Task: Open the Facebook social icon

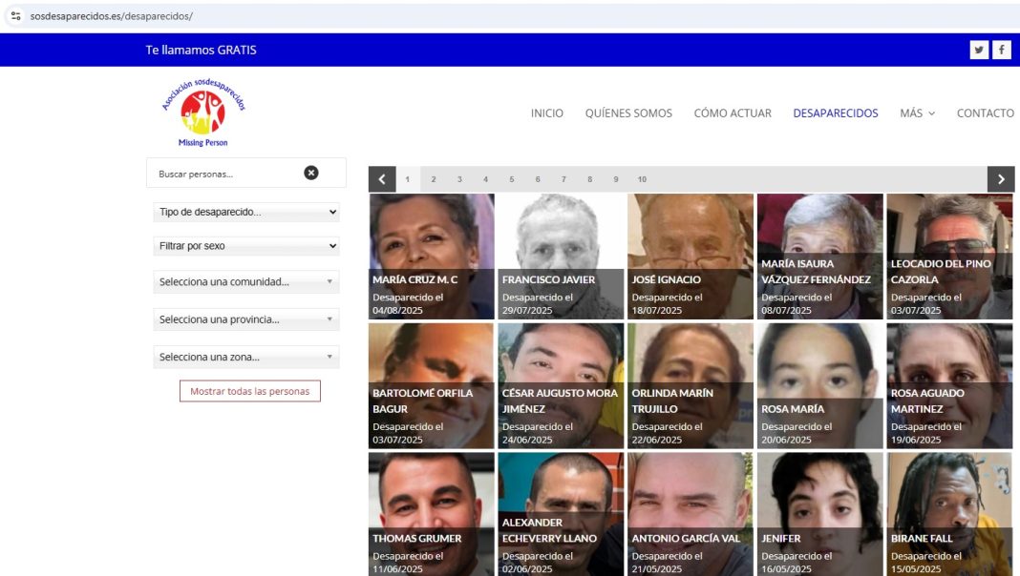Action: click(1001, 51)
